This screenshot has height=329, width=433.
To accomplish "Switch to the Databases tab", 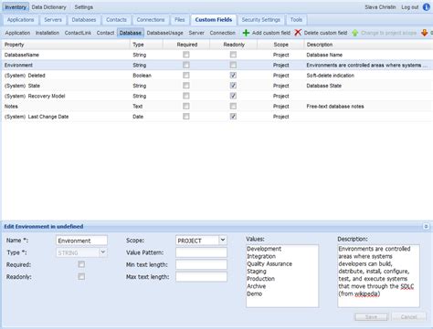I will click(x=84, y=20).
